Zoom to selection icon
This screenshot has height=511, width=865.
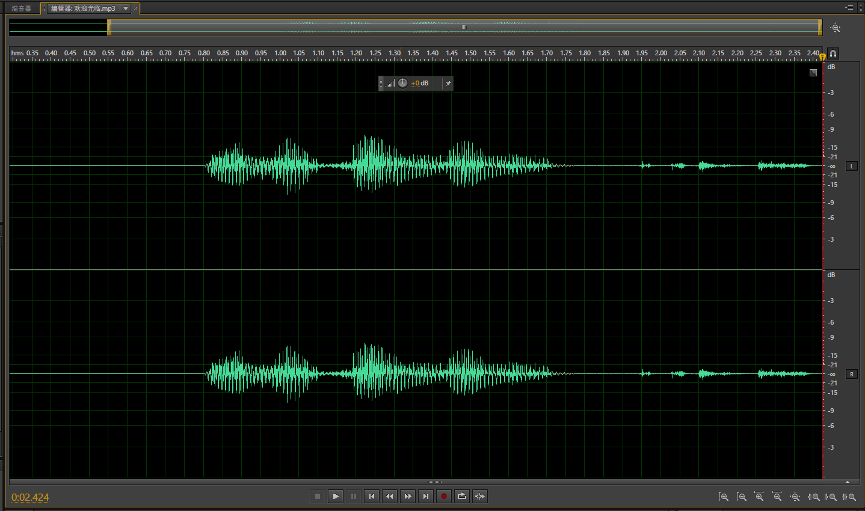click(x=849, y=497)
